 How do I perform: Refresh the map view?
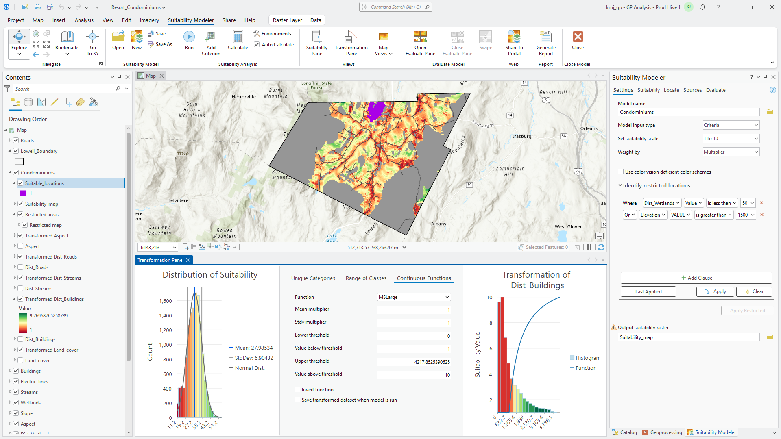click(x=601, y=247)
